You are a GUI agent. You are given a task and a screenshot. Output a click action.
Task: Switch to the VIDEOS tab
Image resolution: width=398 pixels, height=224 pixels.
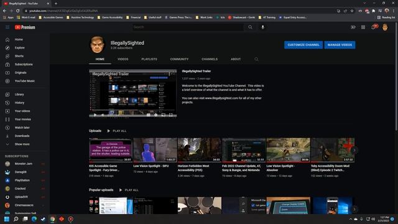[123, 59]
